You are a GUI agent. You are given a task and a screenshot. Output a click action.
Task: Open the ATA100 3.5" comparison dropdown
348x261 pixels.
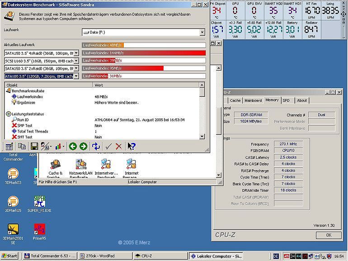[x=76, y=76]
